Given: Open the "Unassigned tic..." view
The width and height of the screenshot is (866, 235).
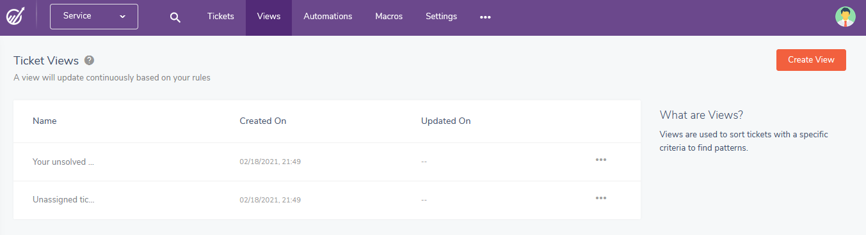Looking at the screenshot, I should pos(63,200).
